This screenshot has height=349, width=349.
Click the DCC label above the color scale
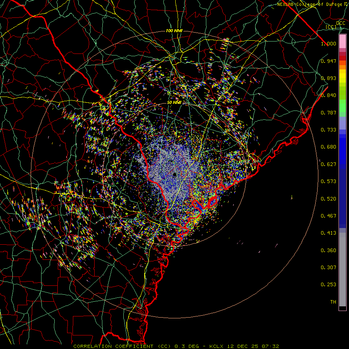(x=340, y=23)
